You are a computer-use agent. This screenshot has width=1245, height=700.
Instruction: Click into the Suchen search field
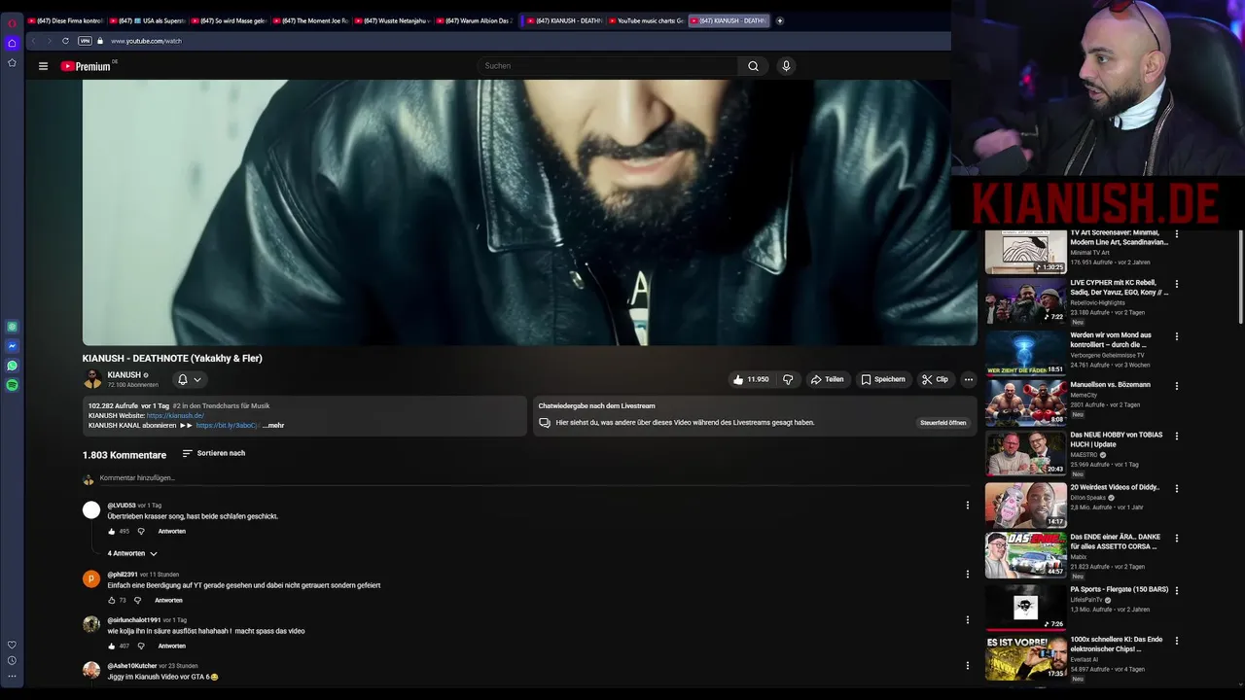(608, 66)
